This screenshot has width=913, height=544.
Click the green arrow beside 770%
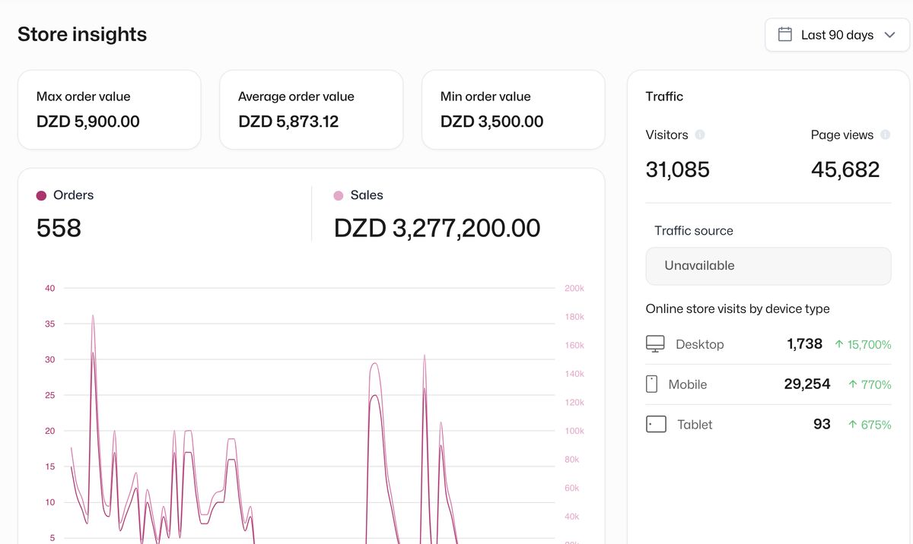[853, 384]
